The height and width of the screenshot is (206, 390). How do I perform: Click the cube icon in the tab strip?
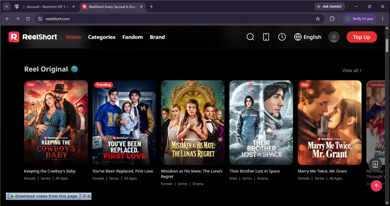point(17,7)
